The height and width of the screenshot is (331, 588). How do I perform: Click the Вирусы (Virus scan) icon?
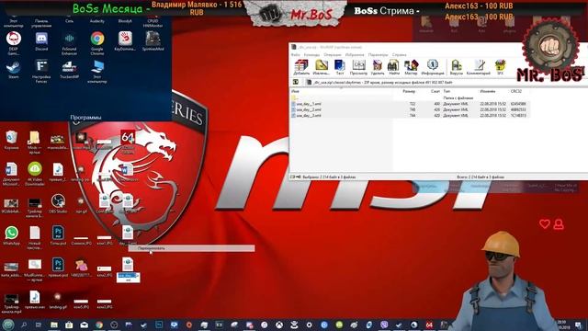click(457, 67)
